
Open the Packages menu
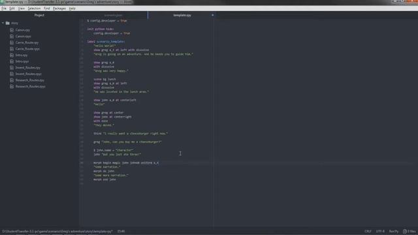[x=59, y=8]
